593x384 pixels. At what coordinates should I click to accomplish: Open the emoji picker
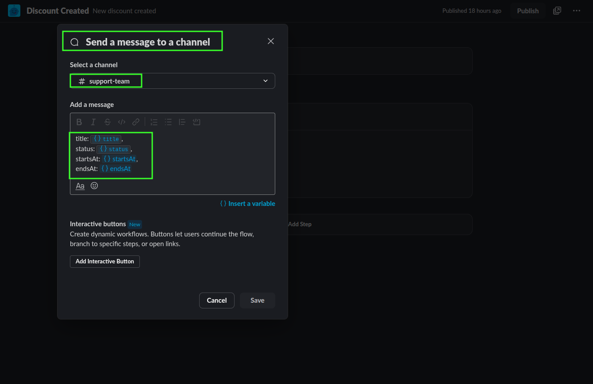click(x=94, y=186)
